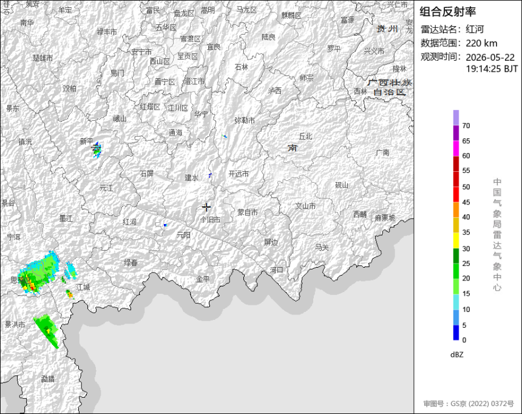Screen dimensions: 522x414
Task: Click the 石林 map label
Action: (x=242, y=67)
